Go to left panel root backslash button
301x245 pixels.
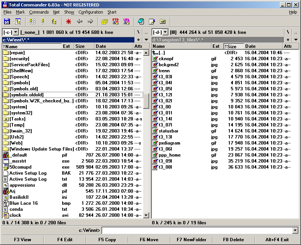pos(138,32)
